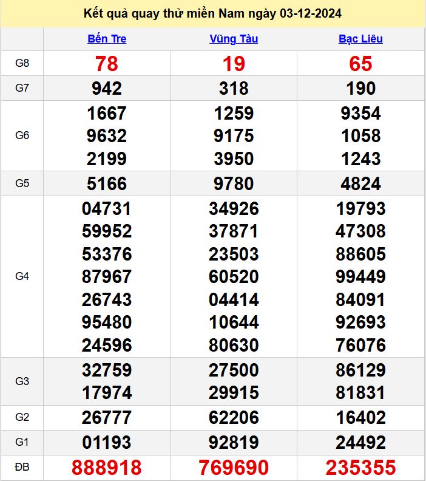Click red G8 number 65
The image size is (426, 481).
pyautogui.click(x=360, y=64)
